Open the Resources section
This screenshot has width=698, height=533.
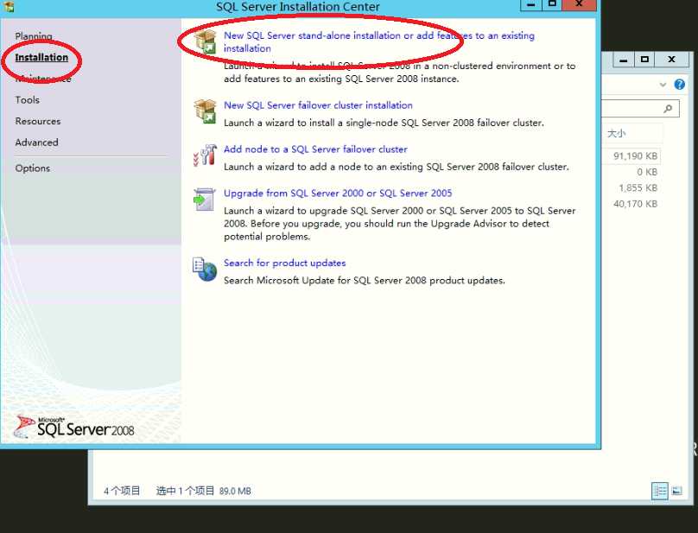coord(38,121)
